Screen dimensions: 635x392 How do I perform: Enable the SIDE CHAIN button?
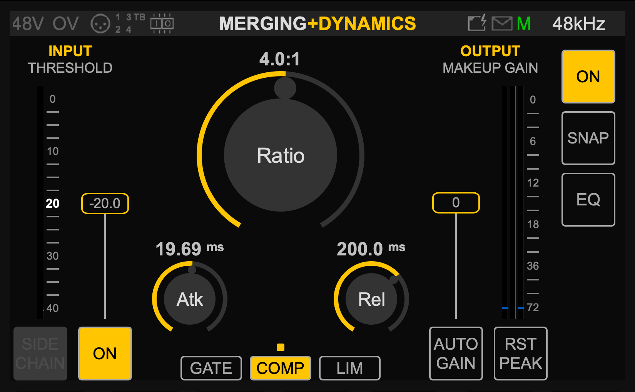tap(40, 354)
